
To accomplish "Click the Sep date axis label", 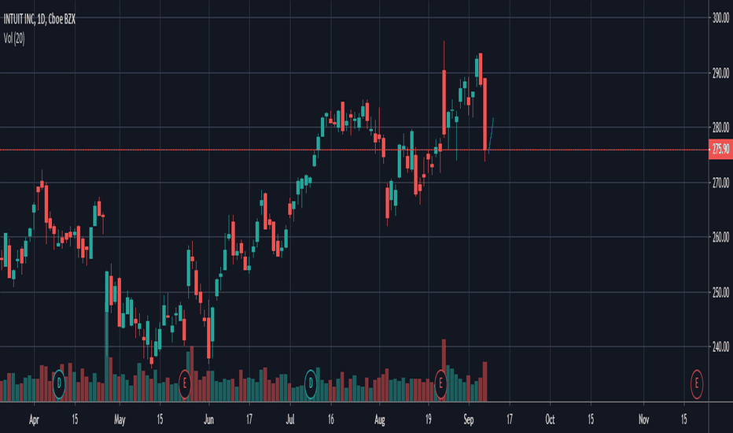I will (x=469, y=420).
